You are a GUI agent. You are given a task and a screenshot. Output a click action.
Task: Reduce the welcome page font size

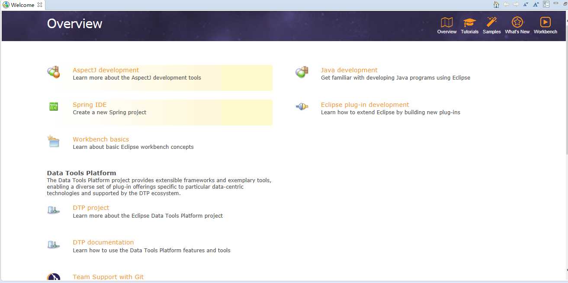[526, 4]
